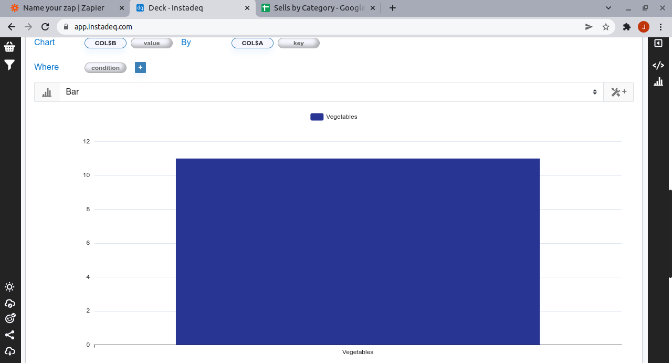Click the address bar URL app.instadeq.com

click(x=103, y=27)
